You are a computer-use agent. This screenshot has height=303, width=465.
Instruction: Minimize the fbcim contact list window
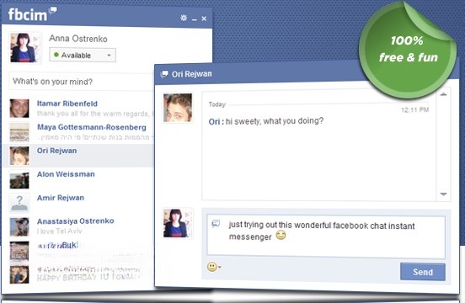coord(195,19)
